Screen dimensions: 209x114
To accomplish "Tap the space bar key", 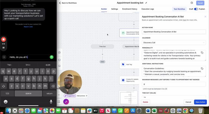I will tap(28, 94).
